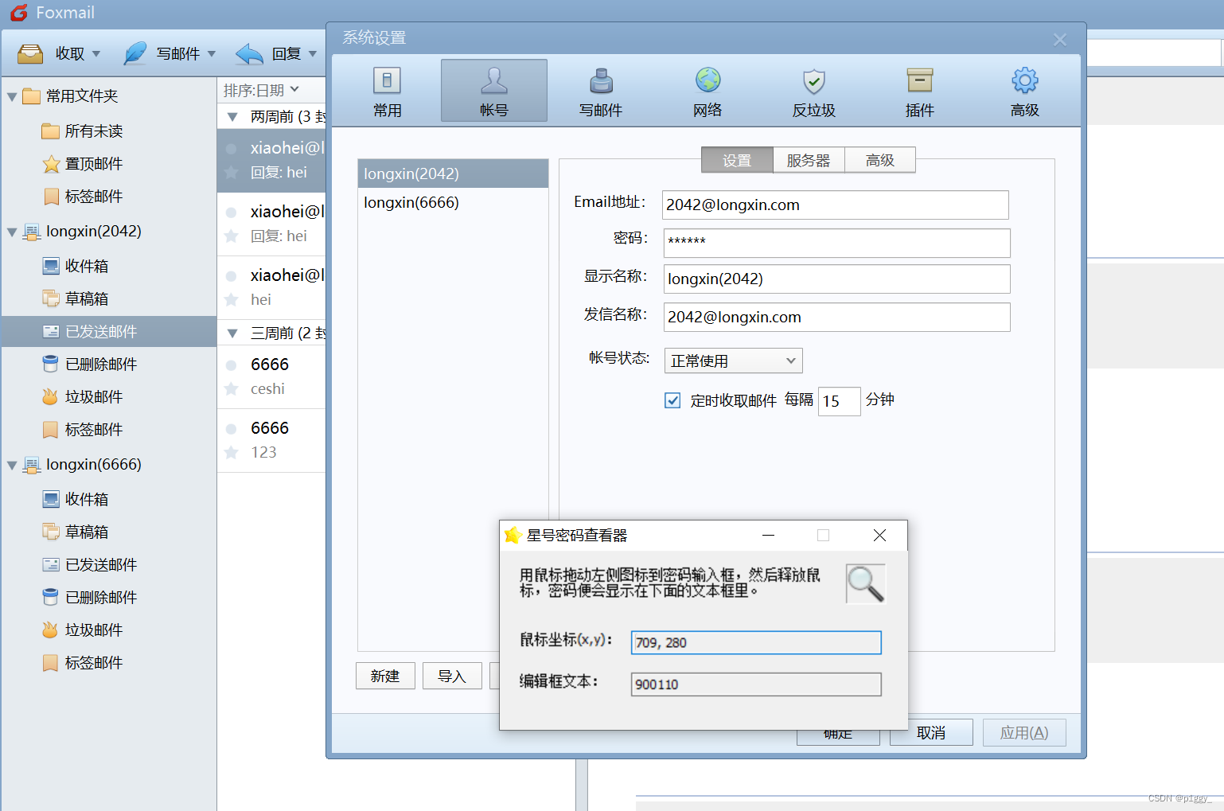The width and height of the screenshot is (1224, 811).
Task: Open the 帐号 settings tab icon
Action: click(493, 81)
